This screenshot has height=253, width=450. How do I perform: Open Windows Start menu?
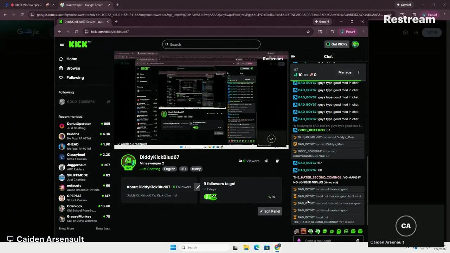[x=173, y=247]
